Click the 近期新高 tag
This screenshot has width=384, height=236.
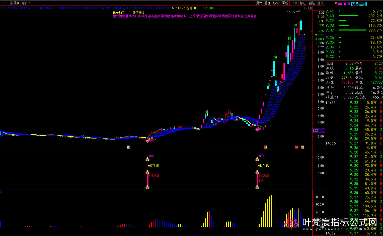251,16
